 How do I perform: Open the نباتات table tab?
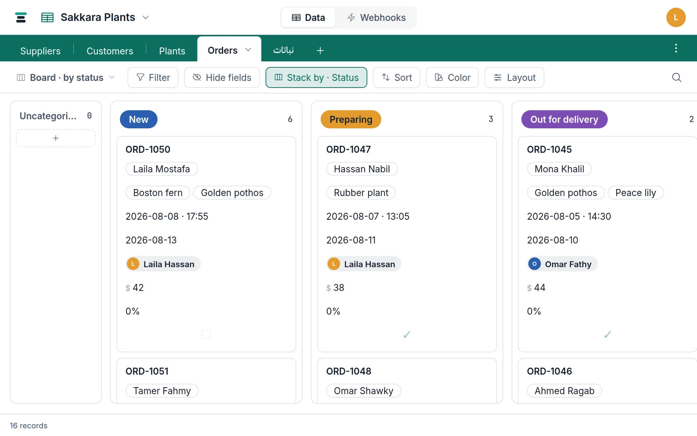point(283,50)
